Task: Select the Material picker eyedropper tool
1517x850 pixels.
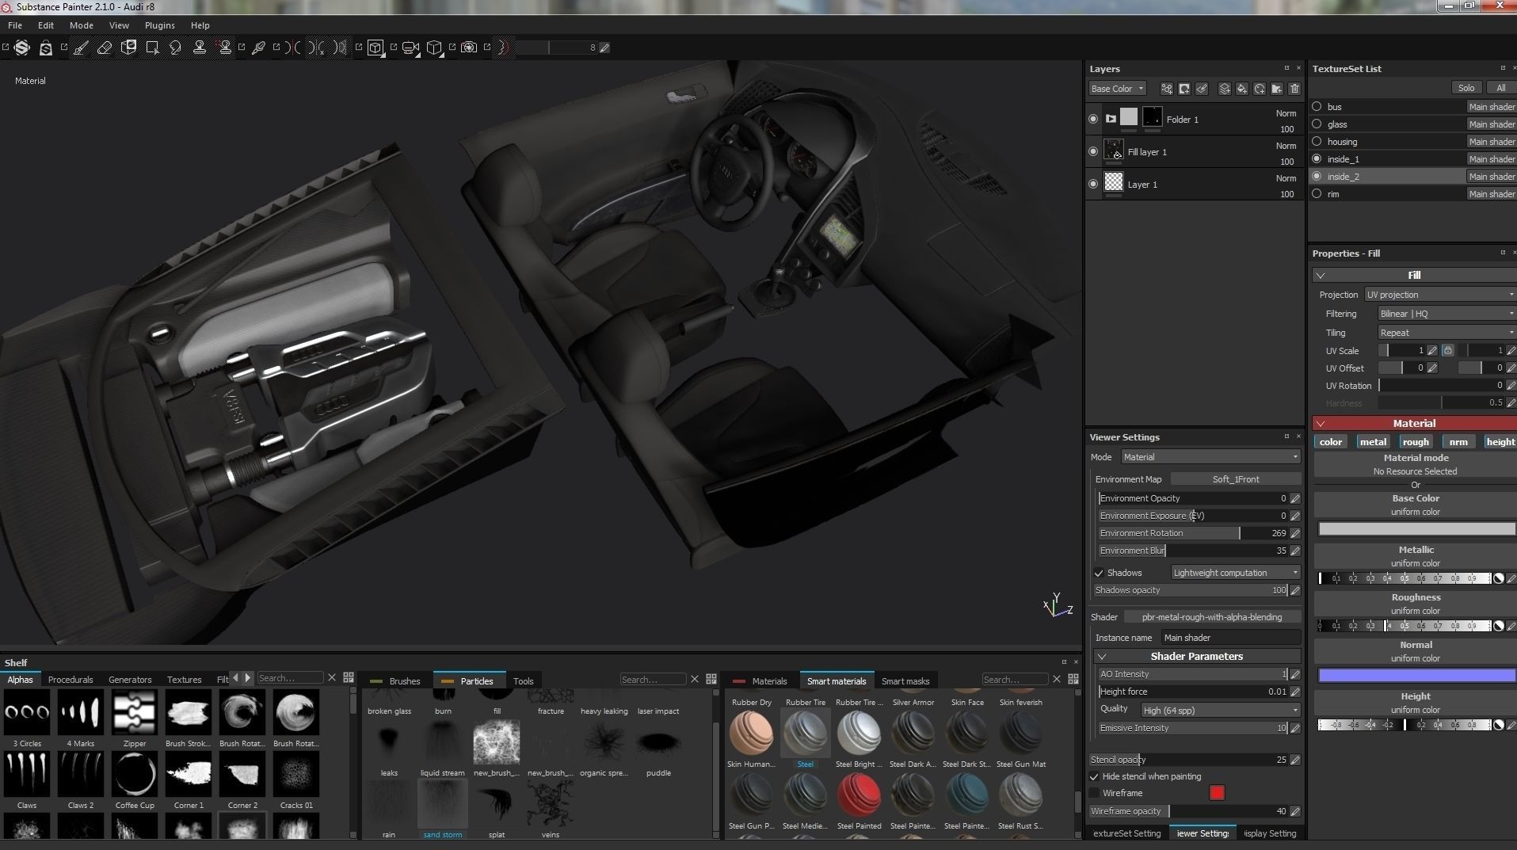Action: click(258, 48)
